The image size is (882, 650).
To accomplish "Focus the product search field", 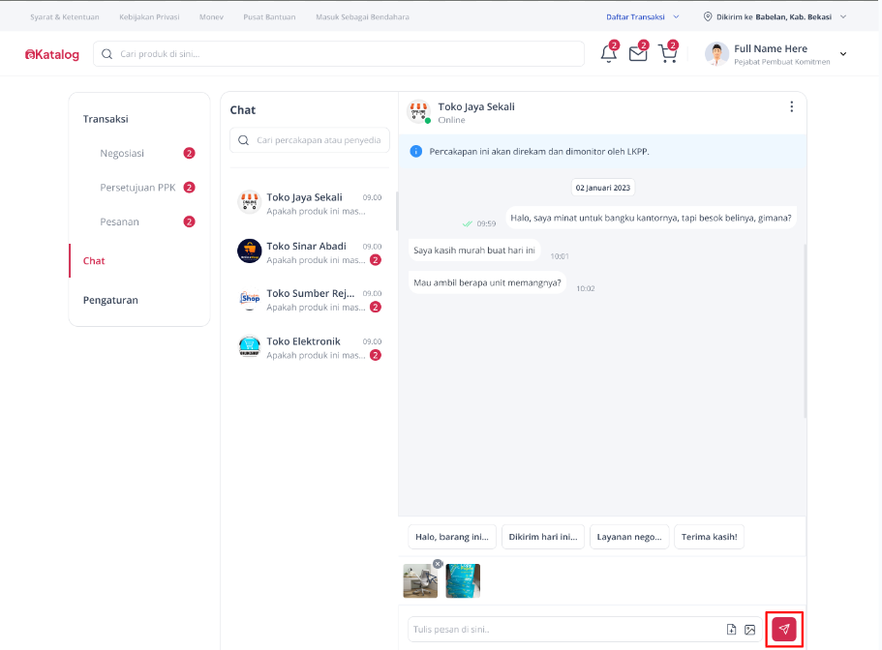I will (339, 54).
